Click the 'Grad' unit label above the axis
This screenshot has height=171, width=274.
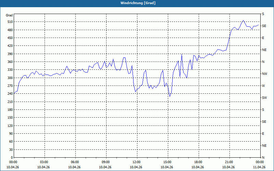tap(9, 15)
